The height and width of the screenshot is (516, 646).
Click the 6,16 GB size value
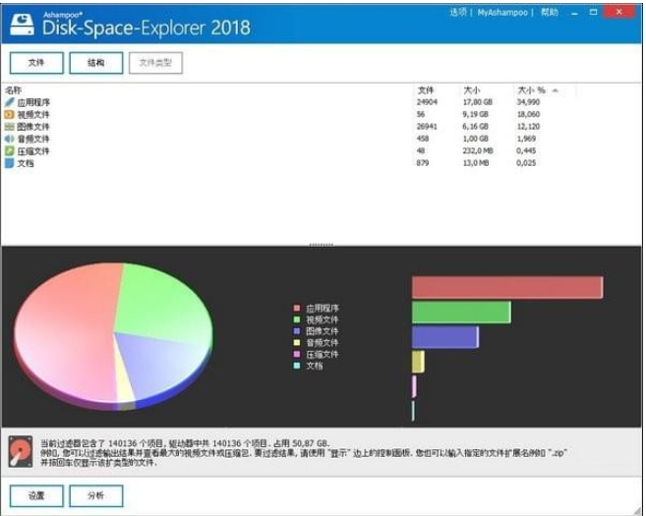tap(476, 127)
